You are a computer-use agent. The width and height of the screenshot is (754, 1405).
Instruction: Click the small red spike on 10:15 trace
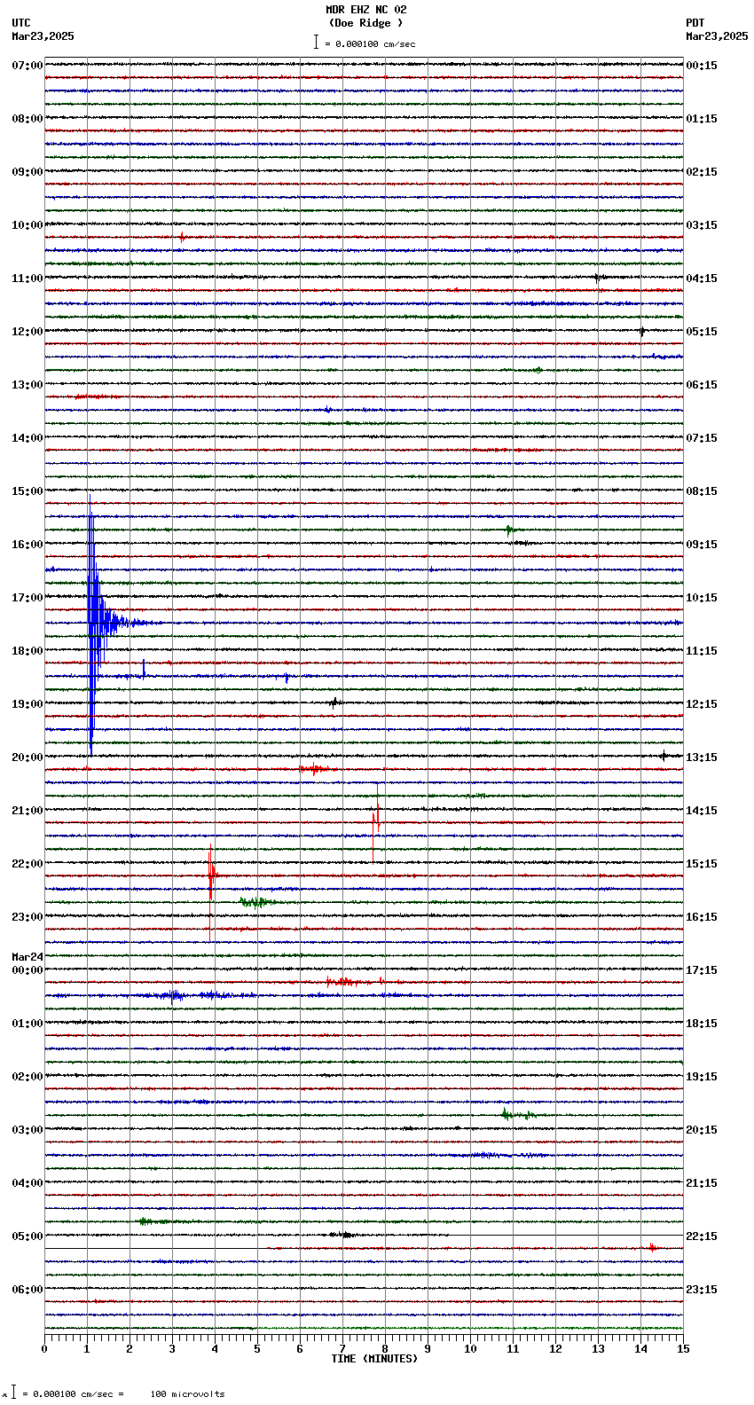(x=182, y=237)
